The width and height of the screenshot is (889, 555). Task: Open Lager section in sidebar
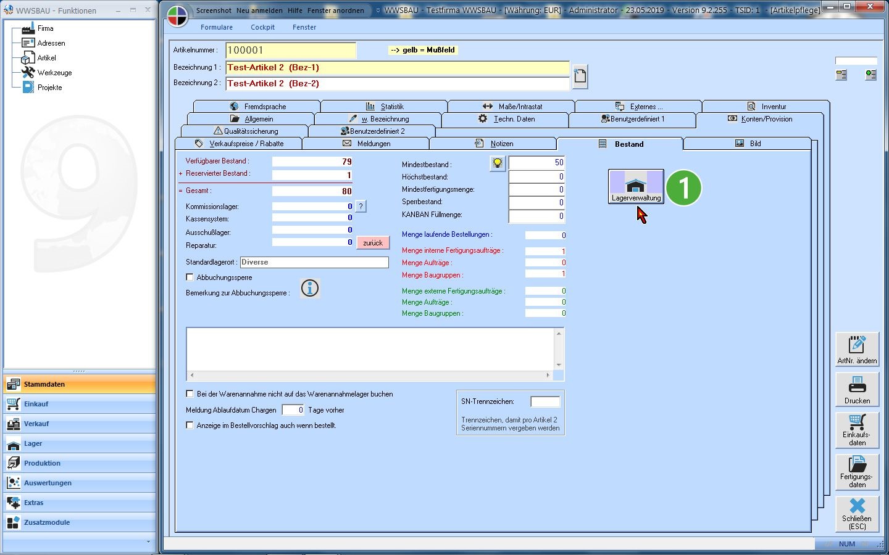click(80, 443)
